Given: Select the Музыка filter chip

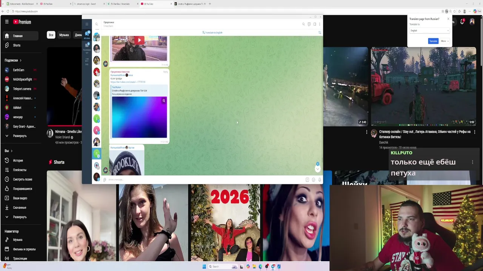Looking at the screenshot, I should coord(64,35).
